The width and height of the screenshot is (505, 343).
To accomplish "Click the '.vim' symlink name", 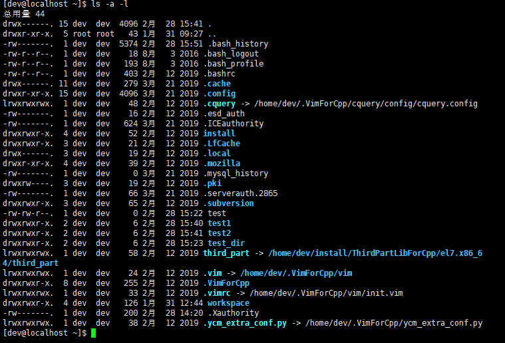I will pyautogui.click(x=212, y=273).
